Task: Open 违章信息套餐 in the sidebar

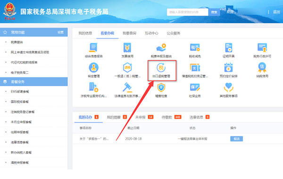Action: point(19,142)
